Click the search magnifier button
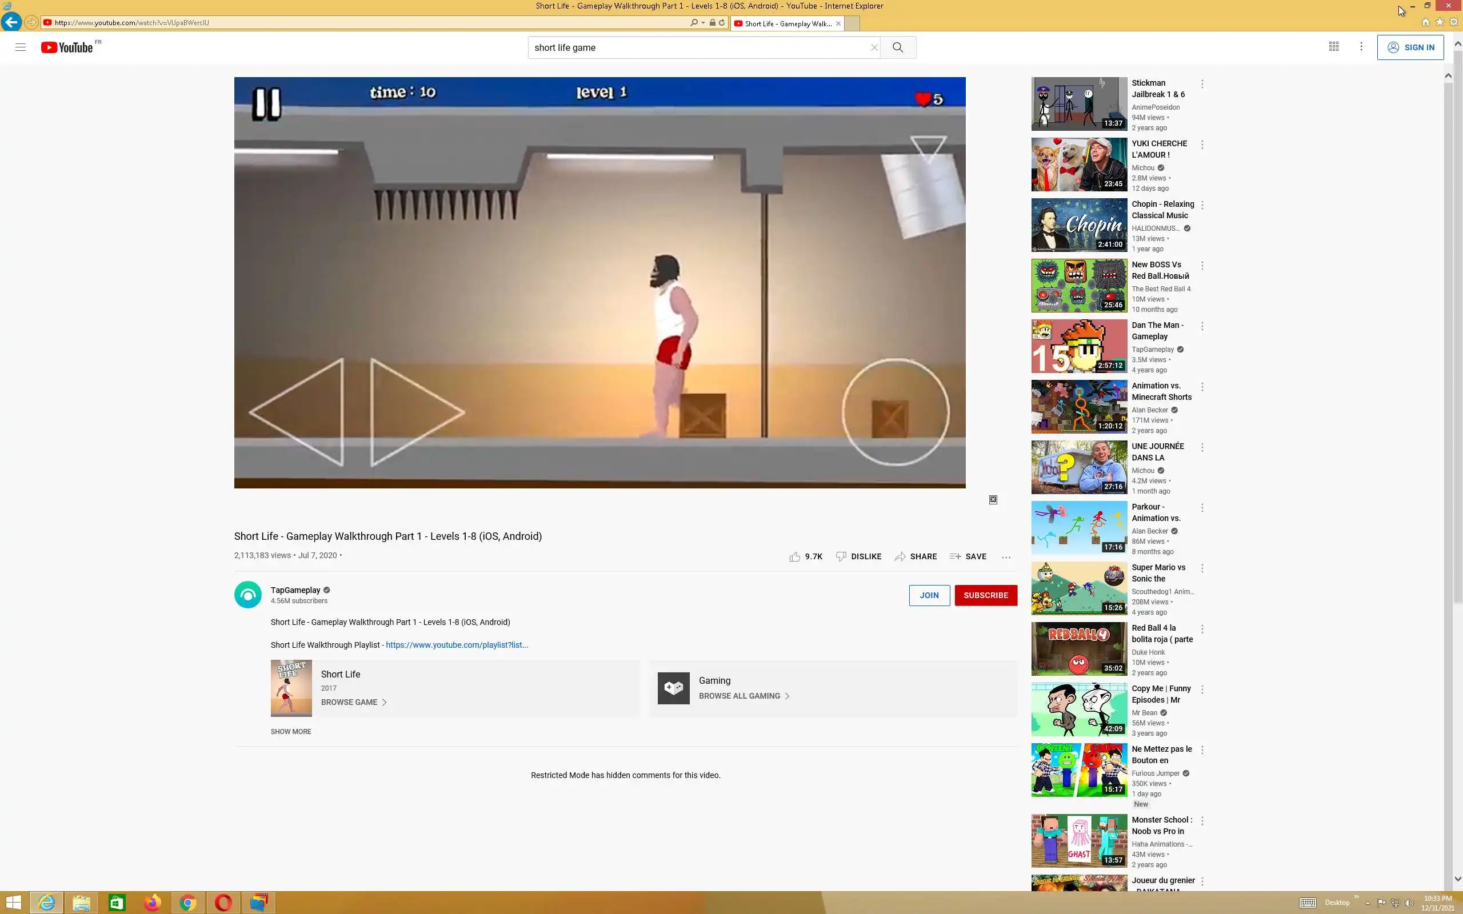Screen dimensions: 1463x914 (898, 47)
